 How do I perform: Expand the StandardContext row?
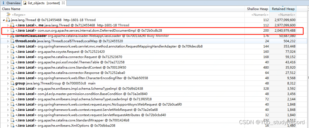pos(8,67)
